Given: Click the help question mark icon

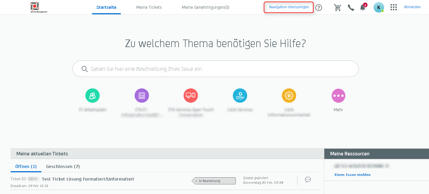Looking at the screenshot, I should [319, 8].
